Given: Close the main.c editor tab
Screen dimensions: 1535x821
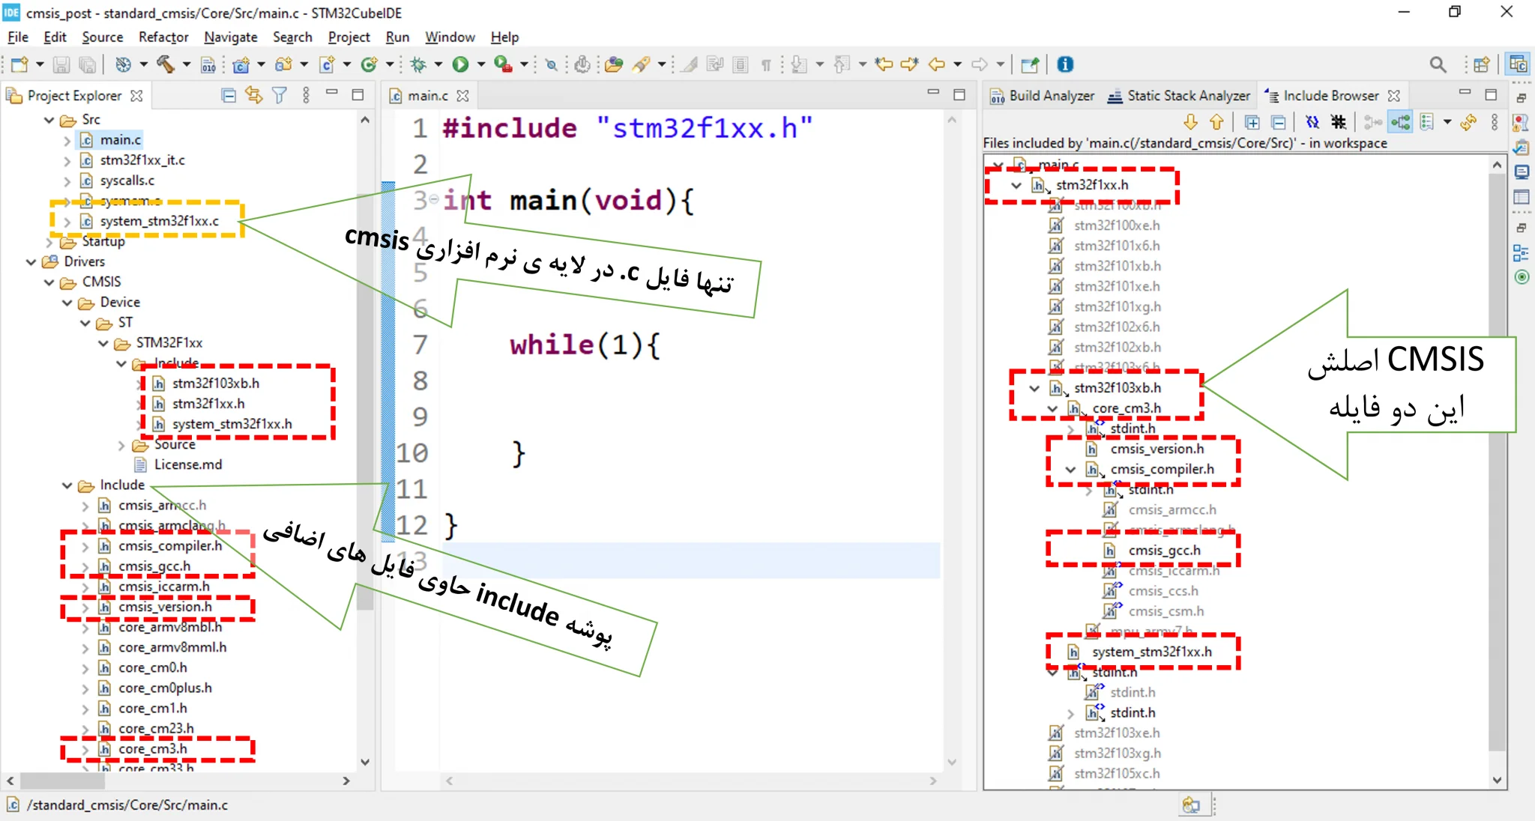Looking at the screenshot, I should tap(463, 96).
